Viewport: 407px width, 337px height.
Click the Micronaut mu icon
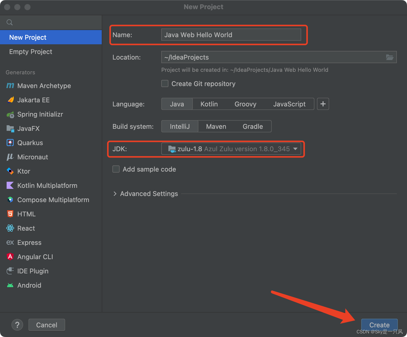point(10,157)
